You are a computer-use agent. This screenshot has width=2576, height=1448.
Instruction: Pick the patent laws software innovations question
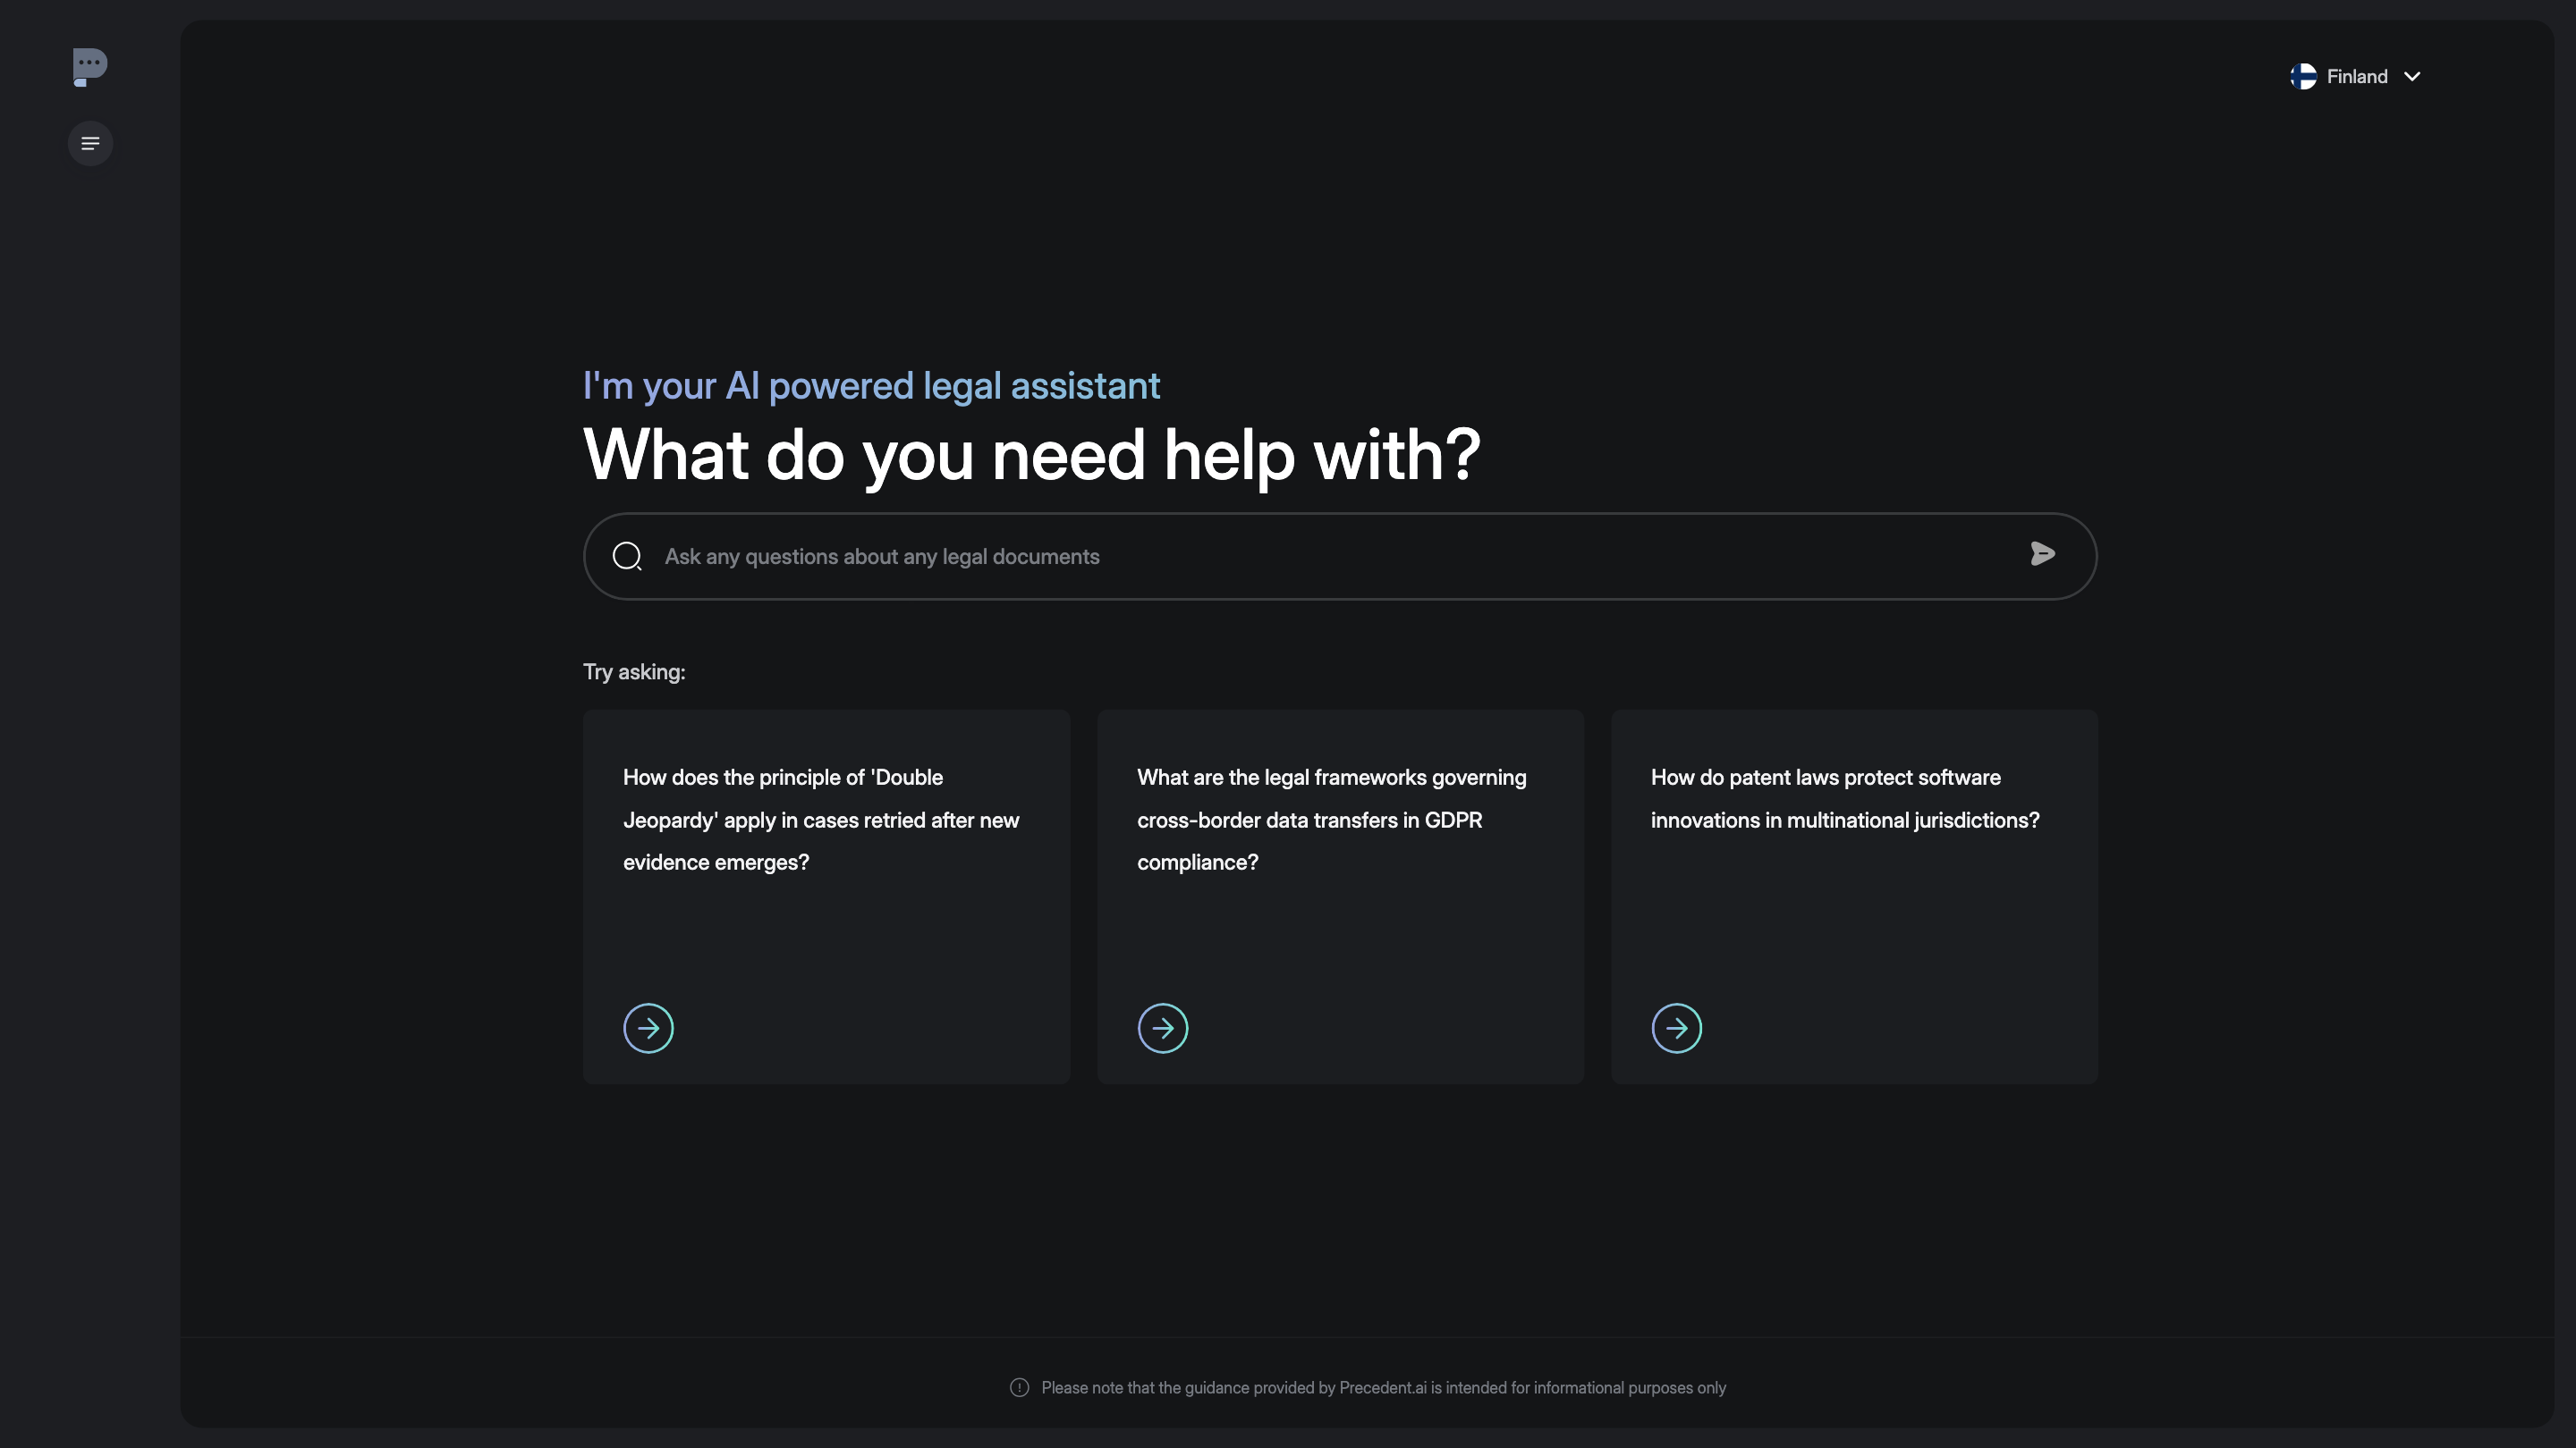coord(1844,798)
